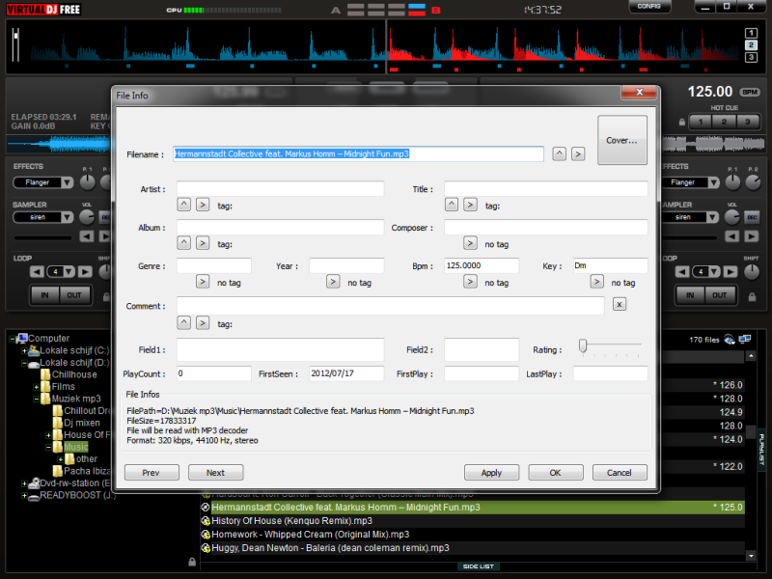Select the Computer root node
The image size is (772, 579).
[49, 339]
